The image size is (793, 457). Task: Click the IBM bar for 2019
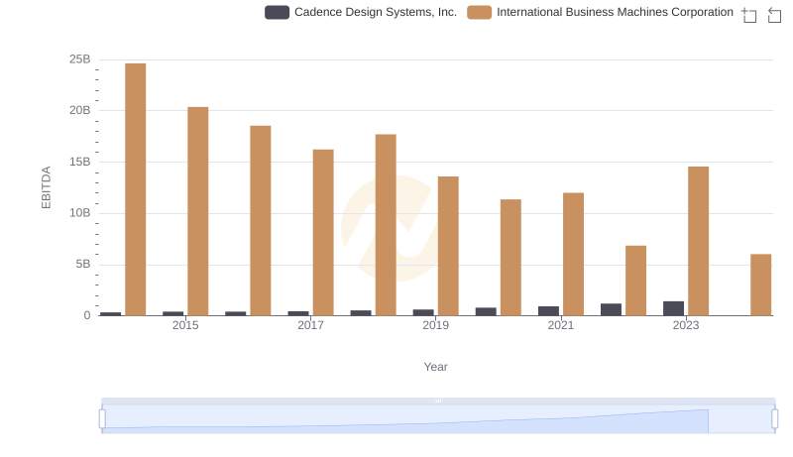point(448,246)
